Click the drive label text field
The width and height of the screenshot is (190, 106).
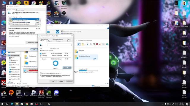click(x=59, y=45)
